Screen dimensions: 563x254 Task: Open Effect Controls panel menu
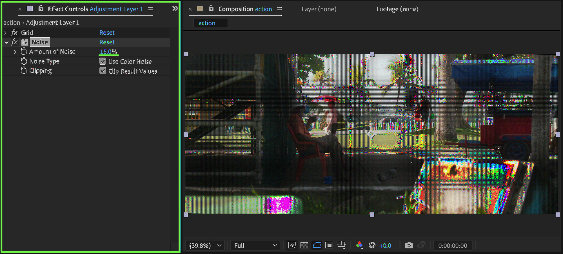[151, 9]
